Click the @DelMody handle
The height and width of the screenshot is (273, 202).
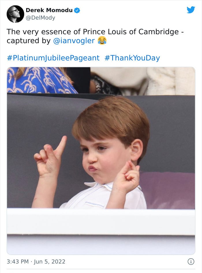(x=40, y=18)
